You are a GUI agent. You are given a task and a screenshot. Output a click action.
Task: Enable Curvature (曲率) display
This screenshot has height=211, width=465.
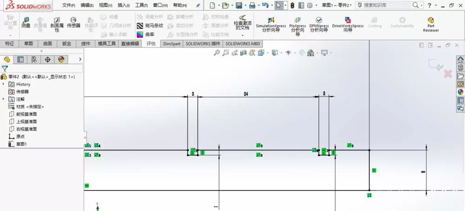pyautogui.click(x=145, y=34)
